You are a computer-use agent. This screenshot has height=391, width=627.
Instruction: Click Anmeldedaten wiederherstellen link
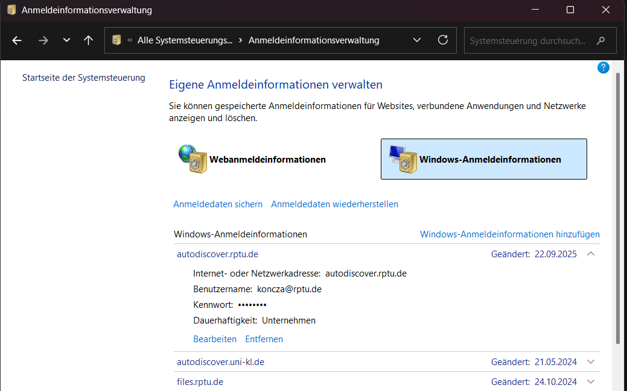pos(334,204)
